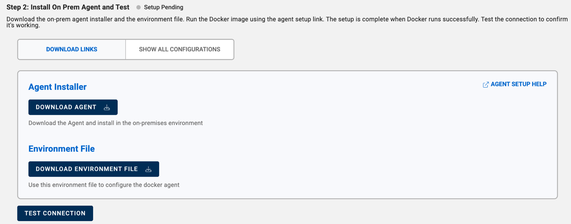571x224 pixels.
Task: Click the gray Setup Pending status dot
Action: click(138, 7)
